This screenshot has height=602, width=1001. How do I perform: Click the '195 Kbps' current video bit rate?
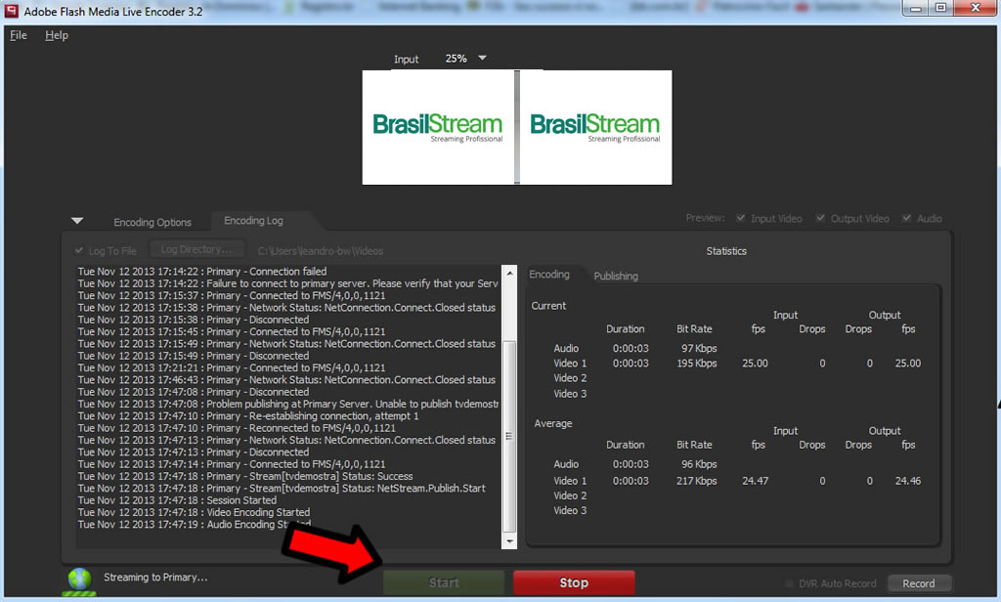(696, 364)
